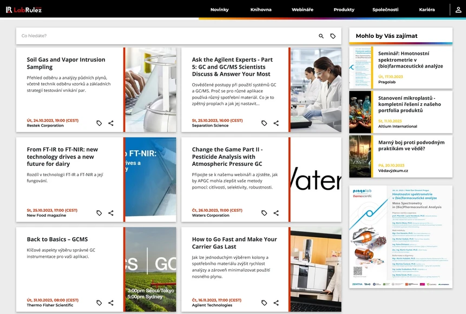Viewport: 466px width, 314px height.
Task: Click the Waters logo thumbnail
Action: (x=316, y=179)
